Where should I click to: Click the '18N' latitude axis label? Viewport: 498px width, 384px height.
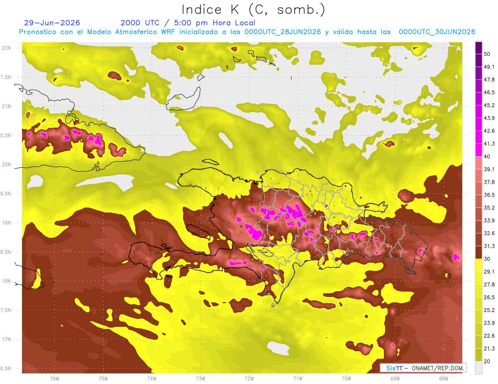[x=7, y=281]
